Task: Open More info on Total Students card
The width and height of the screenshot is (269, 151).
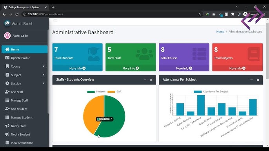Action: 77,68
